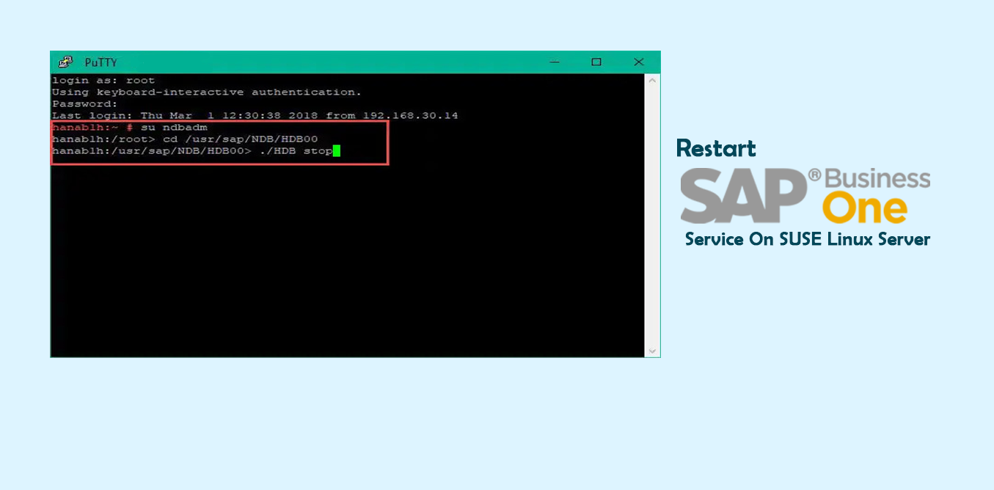
Task: Click the terminal's vertical scrollbar track
Action: 652,220
